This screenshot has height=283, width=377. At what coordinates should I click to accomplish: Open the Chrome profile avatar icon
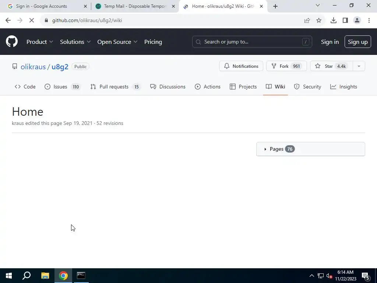tap(357, 21)
